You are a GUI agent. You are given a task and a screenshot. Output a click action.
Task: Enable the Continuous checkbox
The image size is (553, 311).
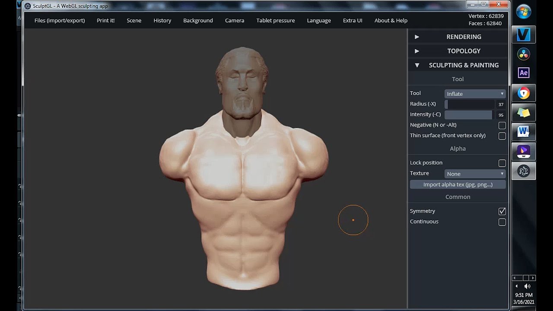[x=502, y=222]
